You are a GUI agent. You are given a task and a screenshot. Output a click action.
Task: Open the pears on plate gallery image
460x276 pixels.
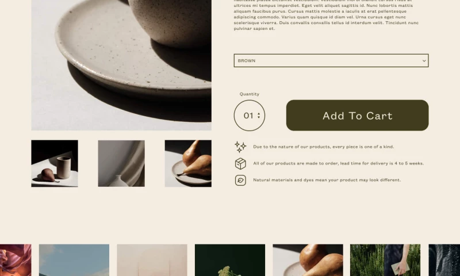[308, 260]
